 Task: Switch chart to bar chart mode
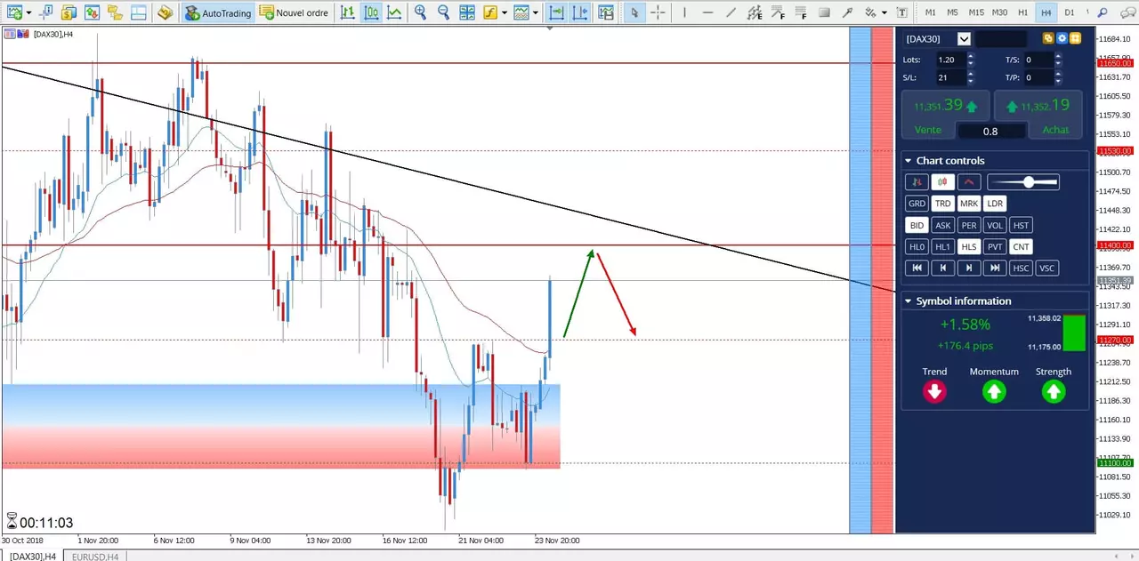coord(348,12)
